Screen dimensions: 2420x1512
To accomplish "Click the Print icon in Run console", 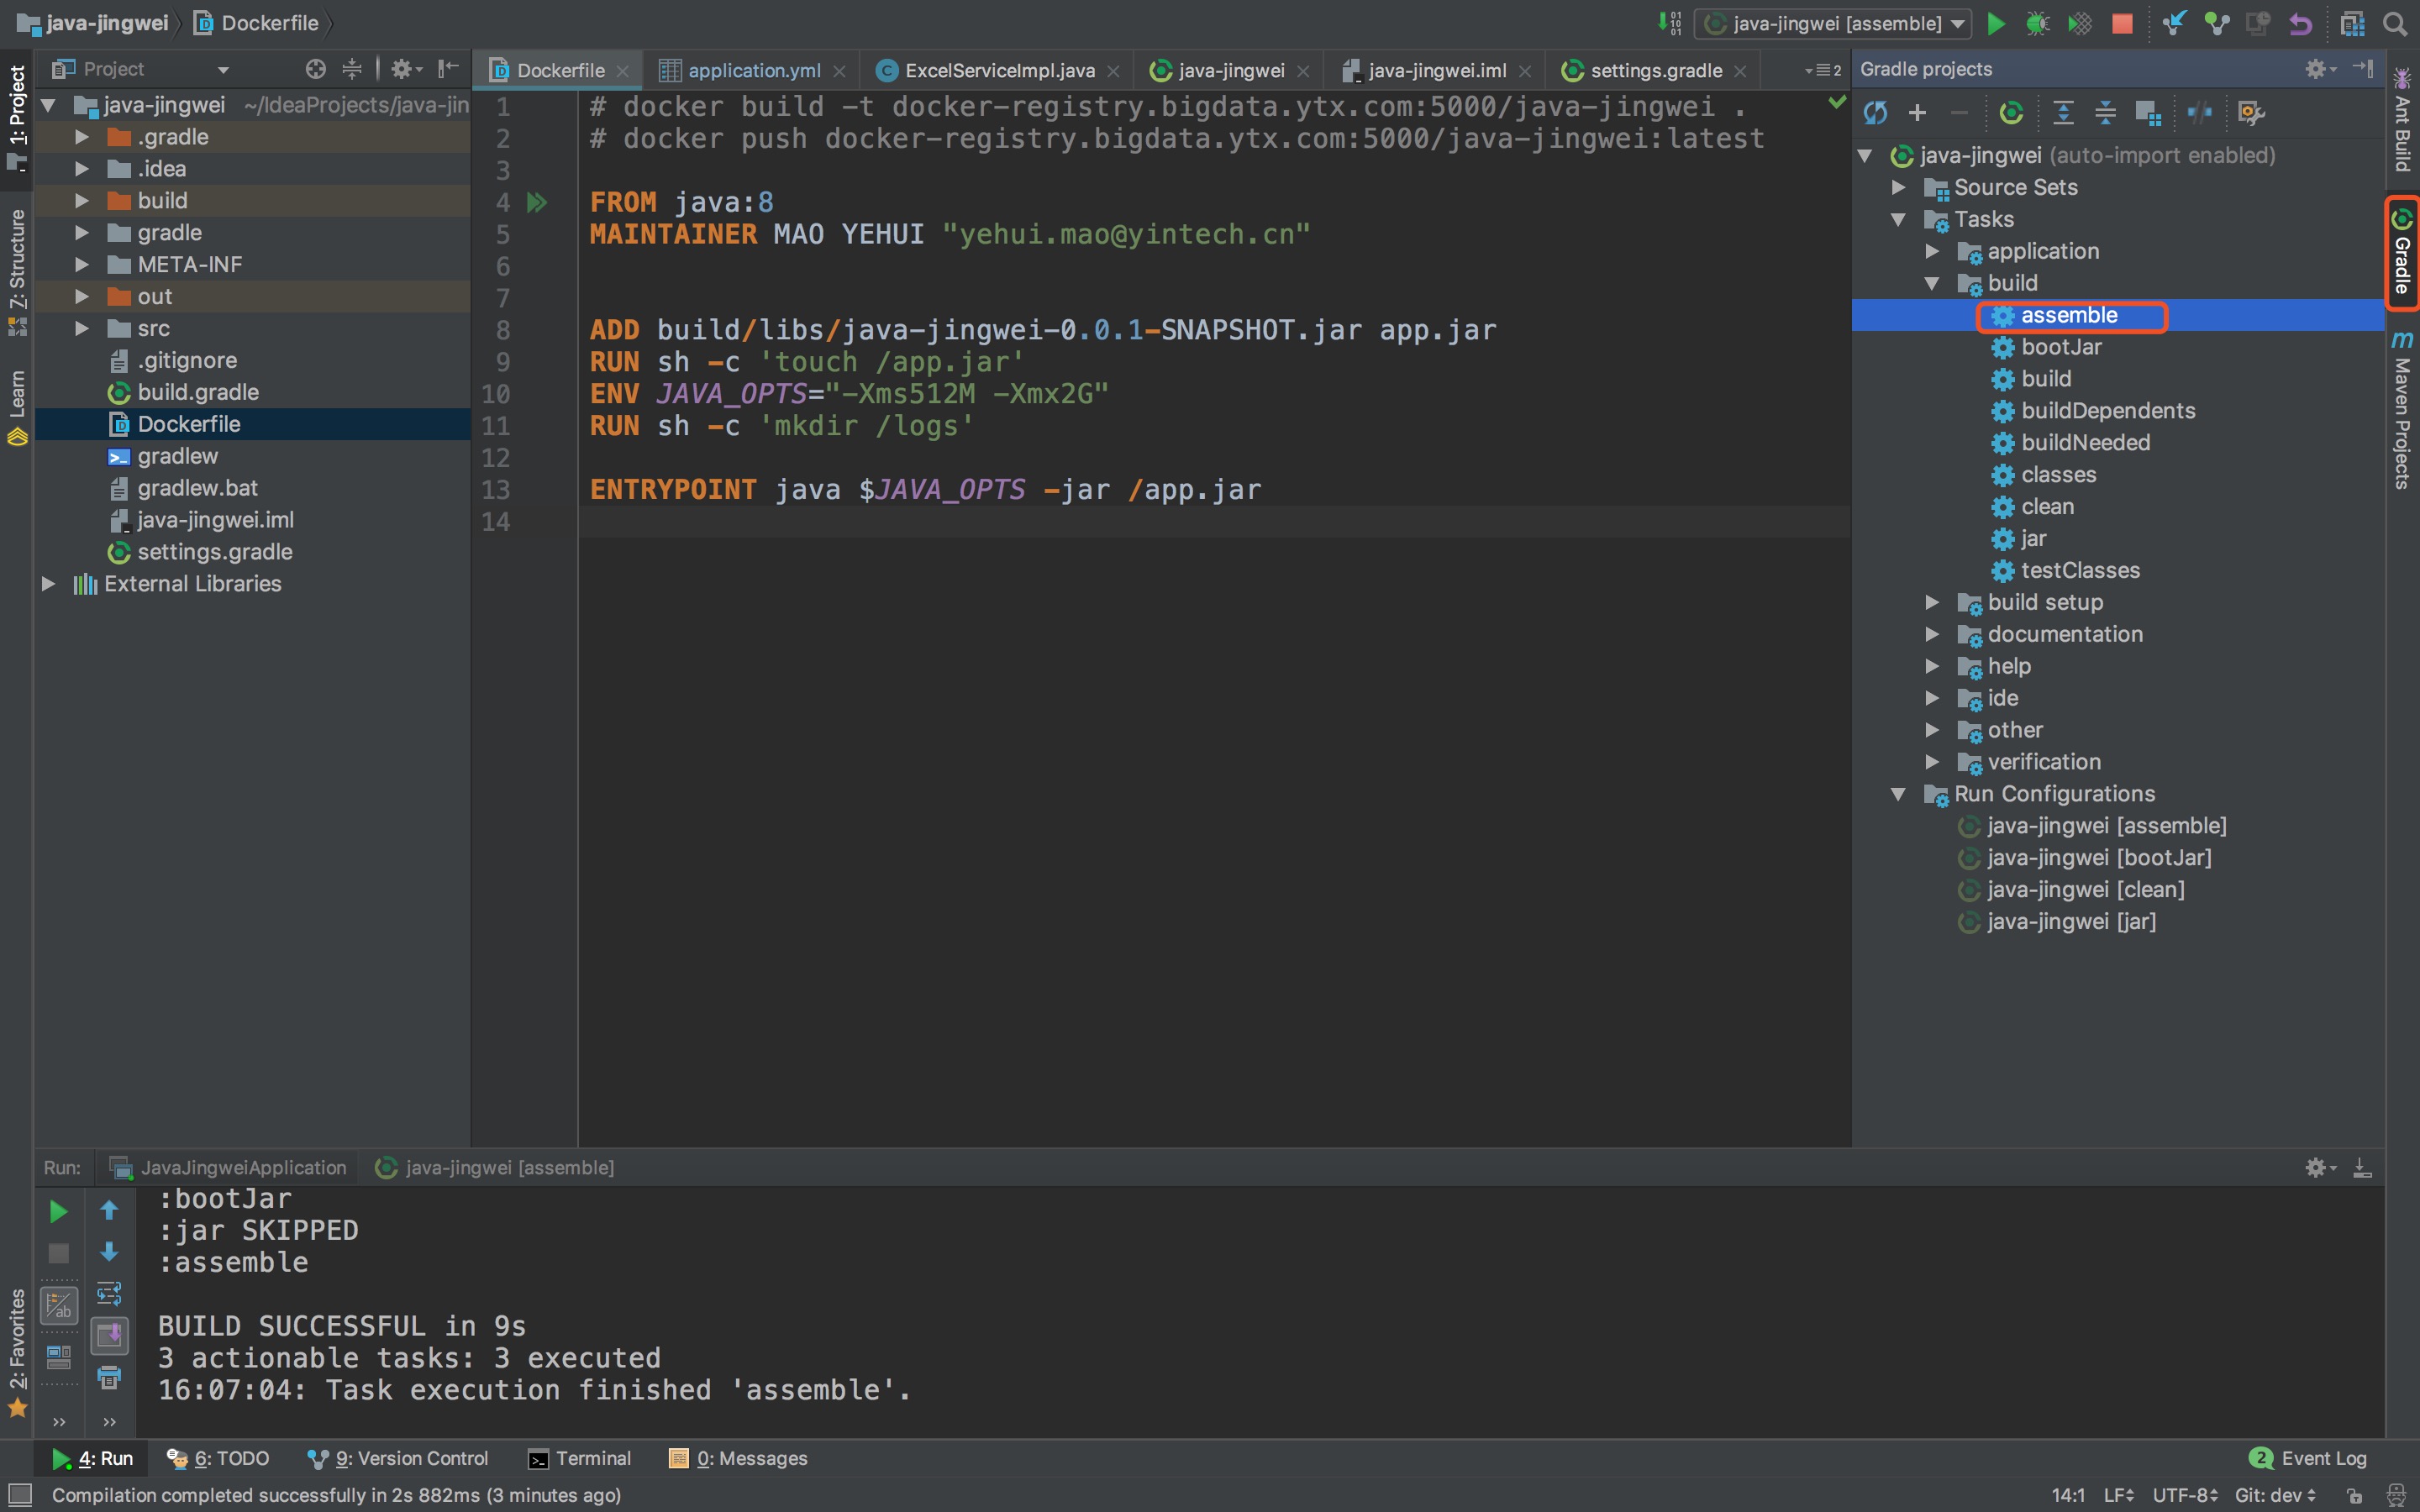I will pyautogui.click(x=109, y=1377).
